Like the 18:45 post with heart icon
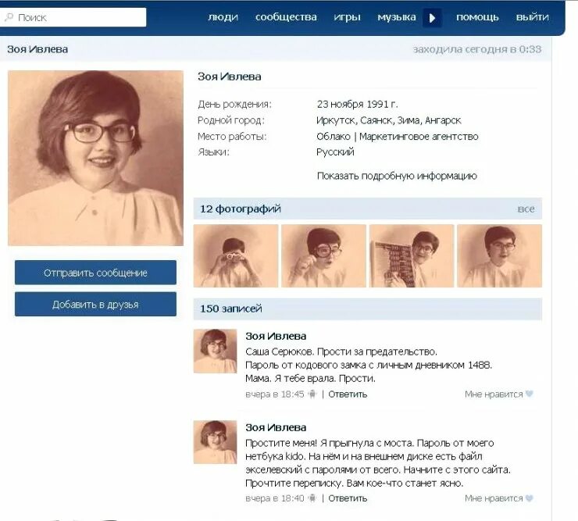The height and width of the screenshot is (521, 578). click(x=530, y=394)
